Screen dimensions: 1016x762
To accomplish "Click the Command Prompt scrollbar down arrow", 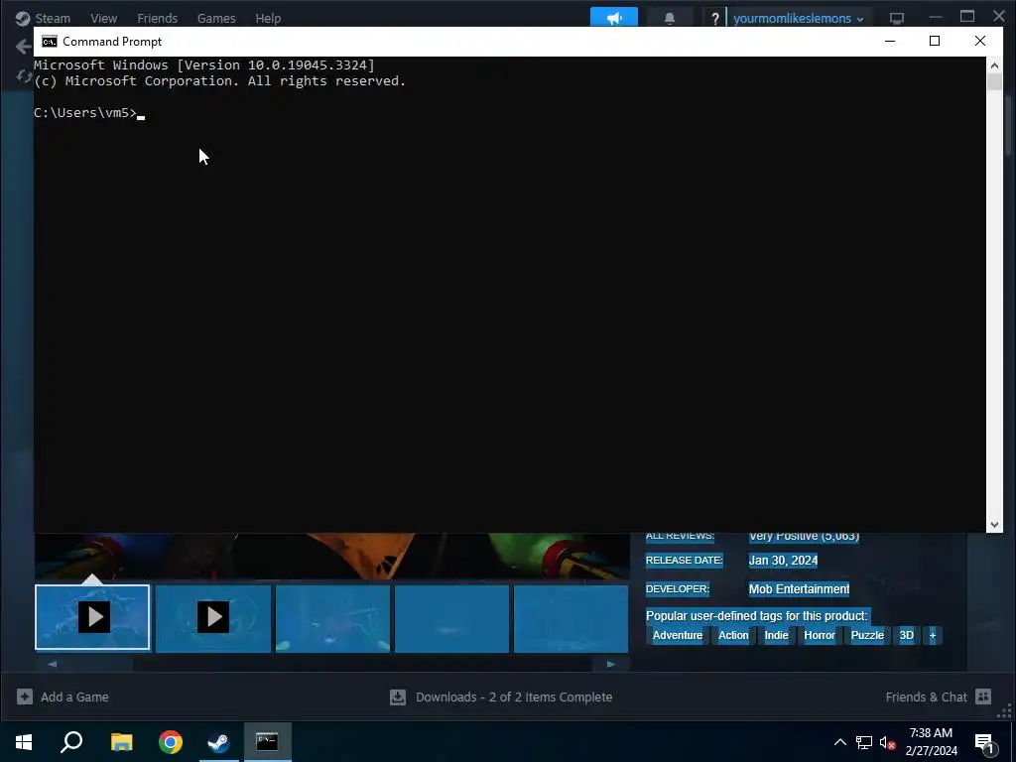I will [994, 525].
